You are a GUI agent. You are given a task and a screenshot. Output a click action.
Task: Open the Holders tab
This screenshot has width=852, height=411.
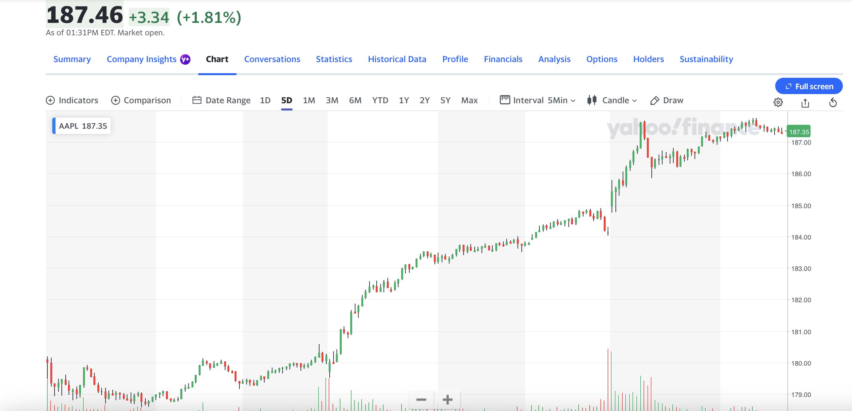click(x=648, y=59)
